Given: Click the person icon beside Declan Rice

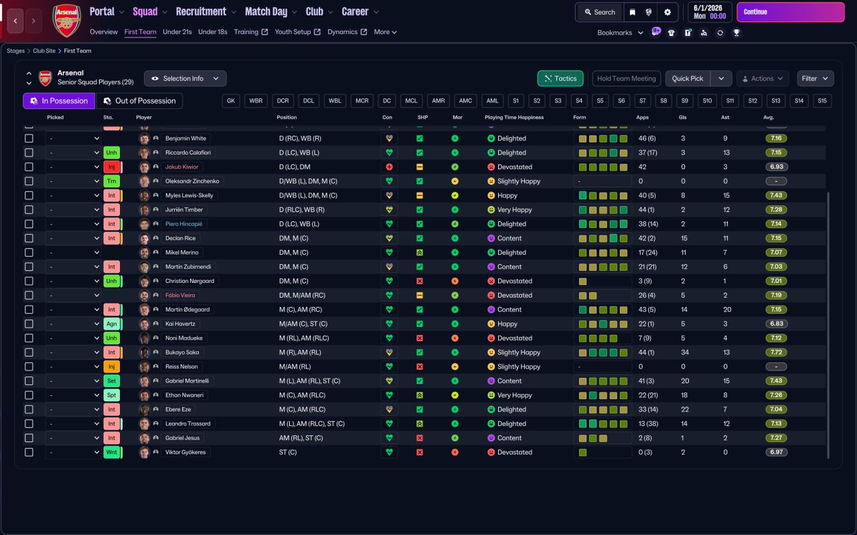Looking at the screenshot, I should (156, 238).
